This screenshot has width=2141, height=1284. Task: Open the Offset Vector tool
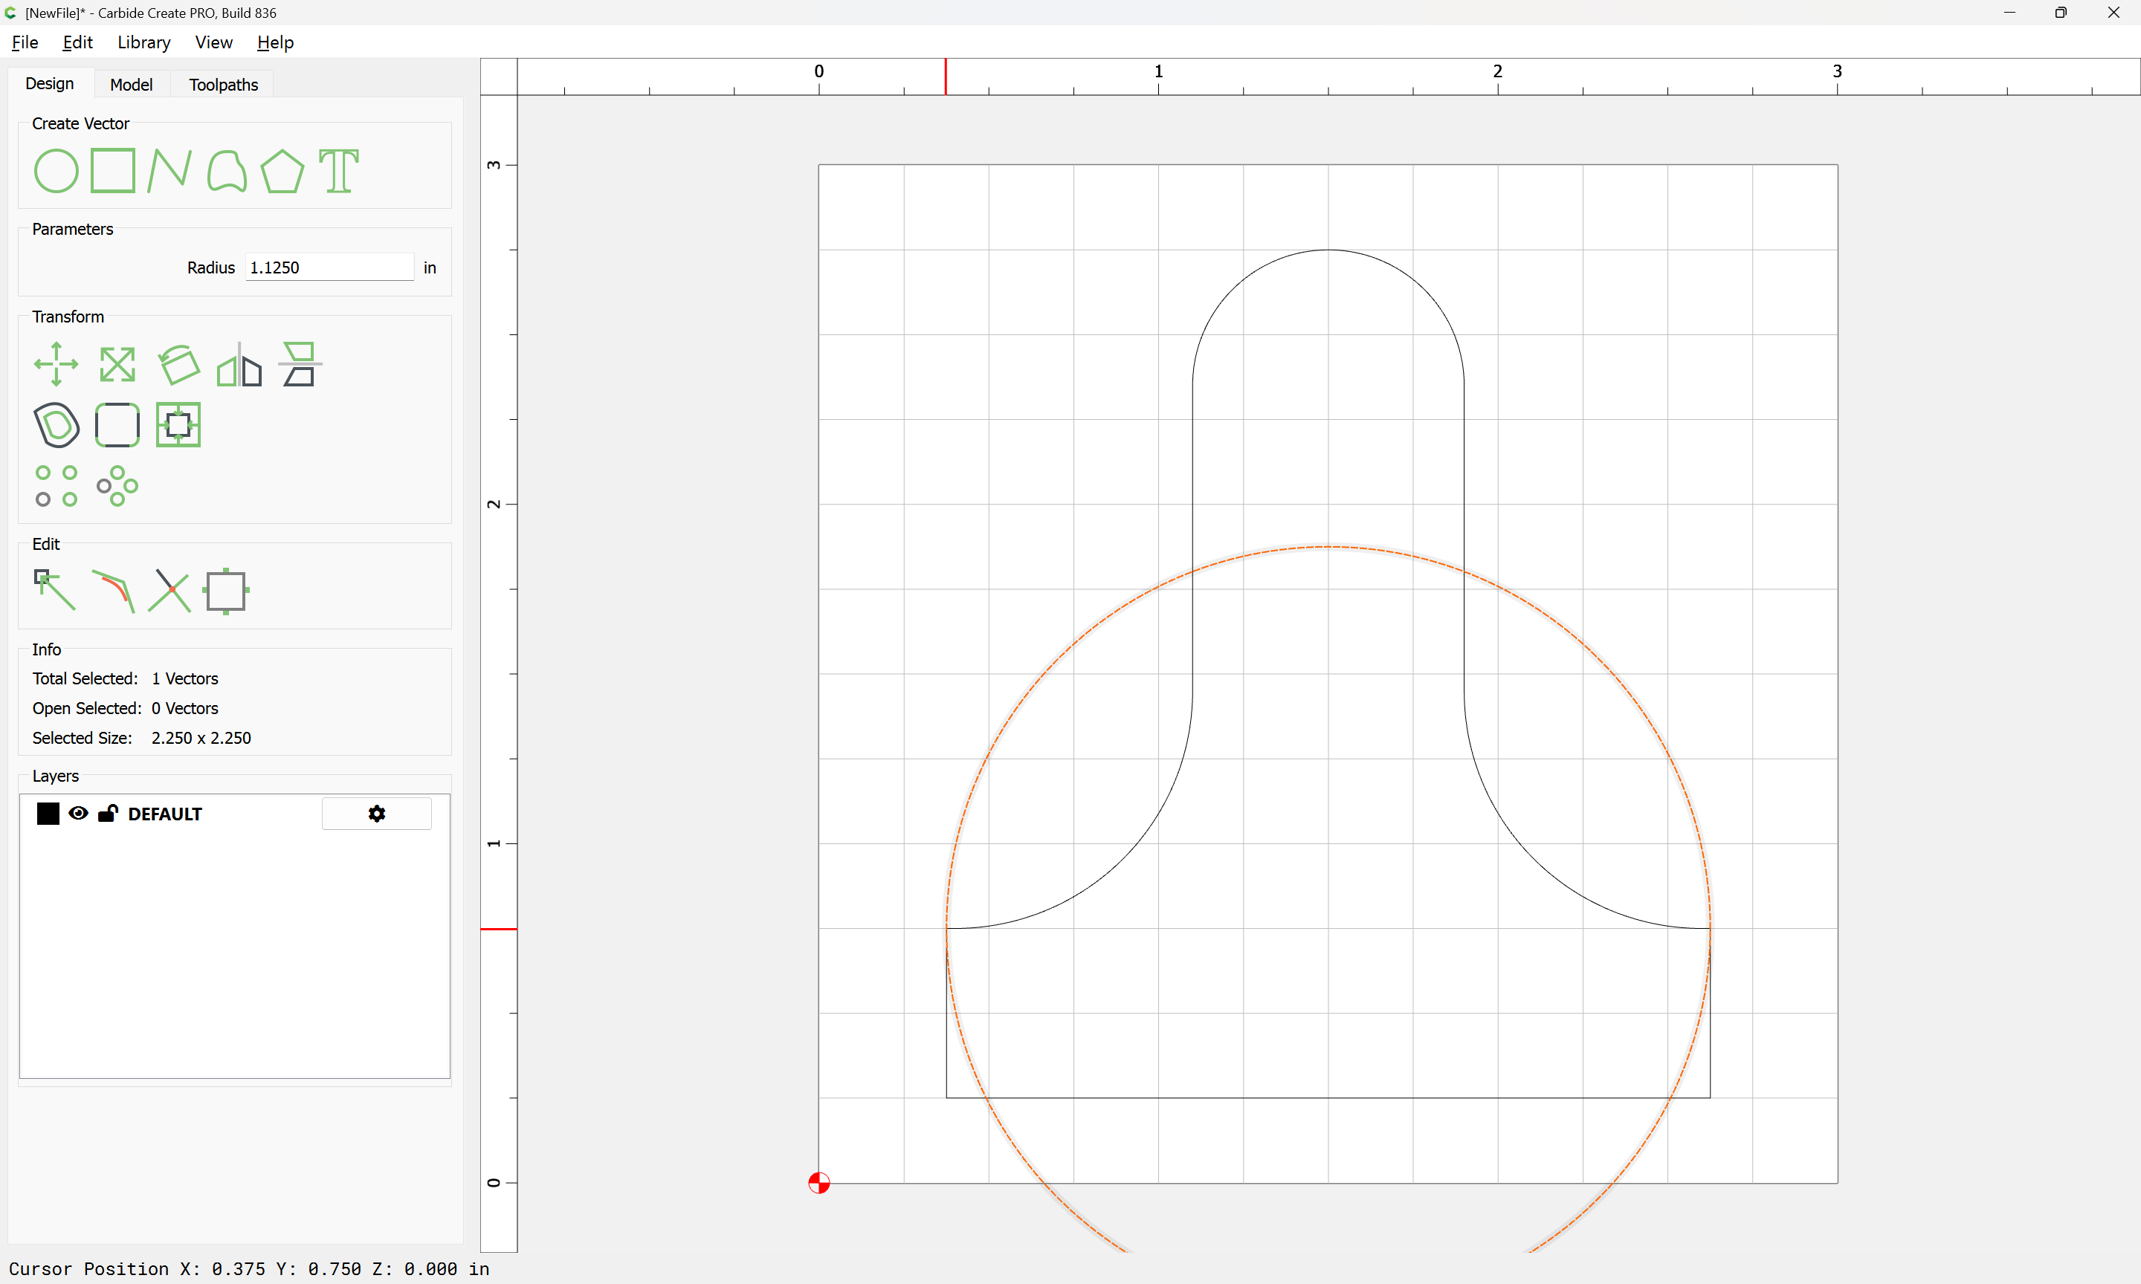click(x=56, y=425)
